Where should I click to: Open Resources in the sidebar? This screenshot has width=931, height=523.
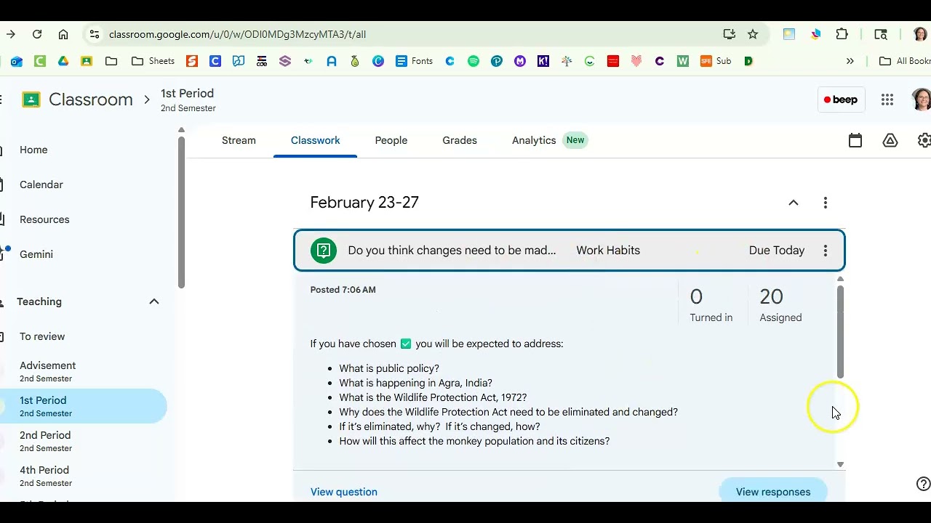coord(44,219)
